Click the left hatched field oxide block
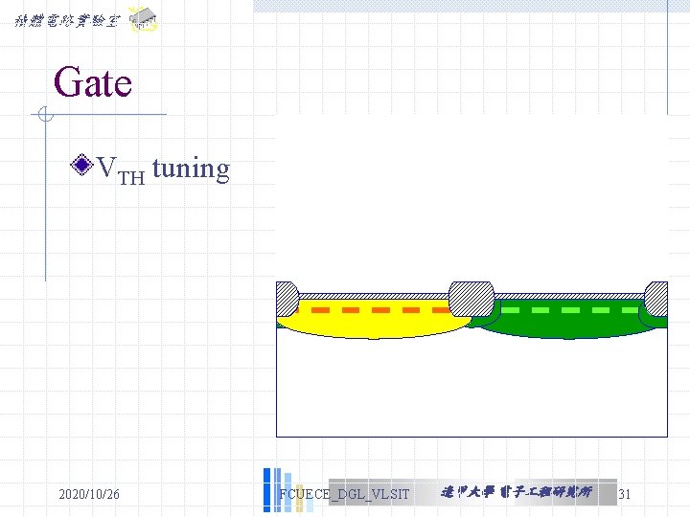Viewport: 690px width, 517px height. [x=287, y=299]
